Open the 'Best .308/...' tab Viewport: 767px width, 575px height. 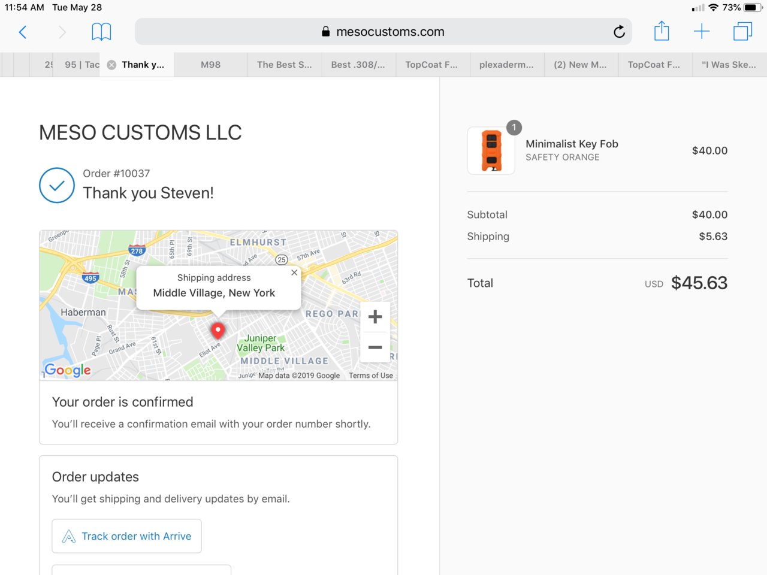358,65
